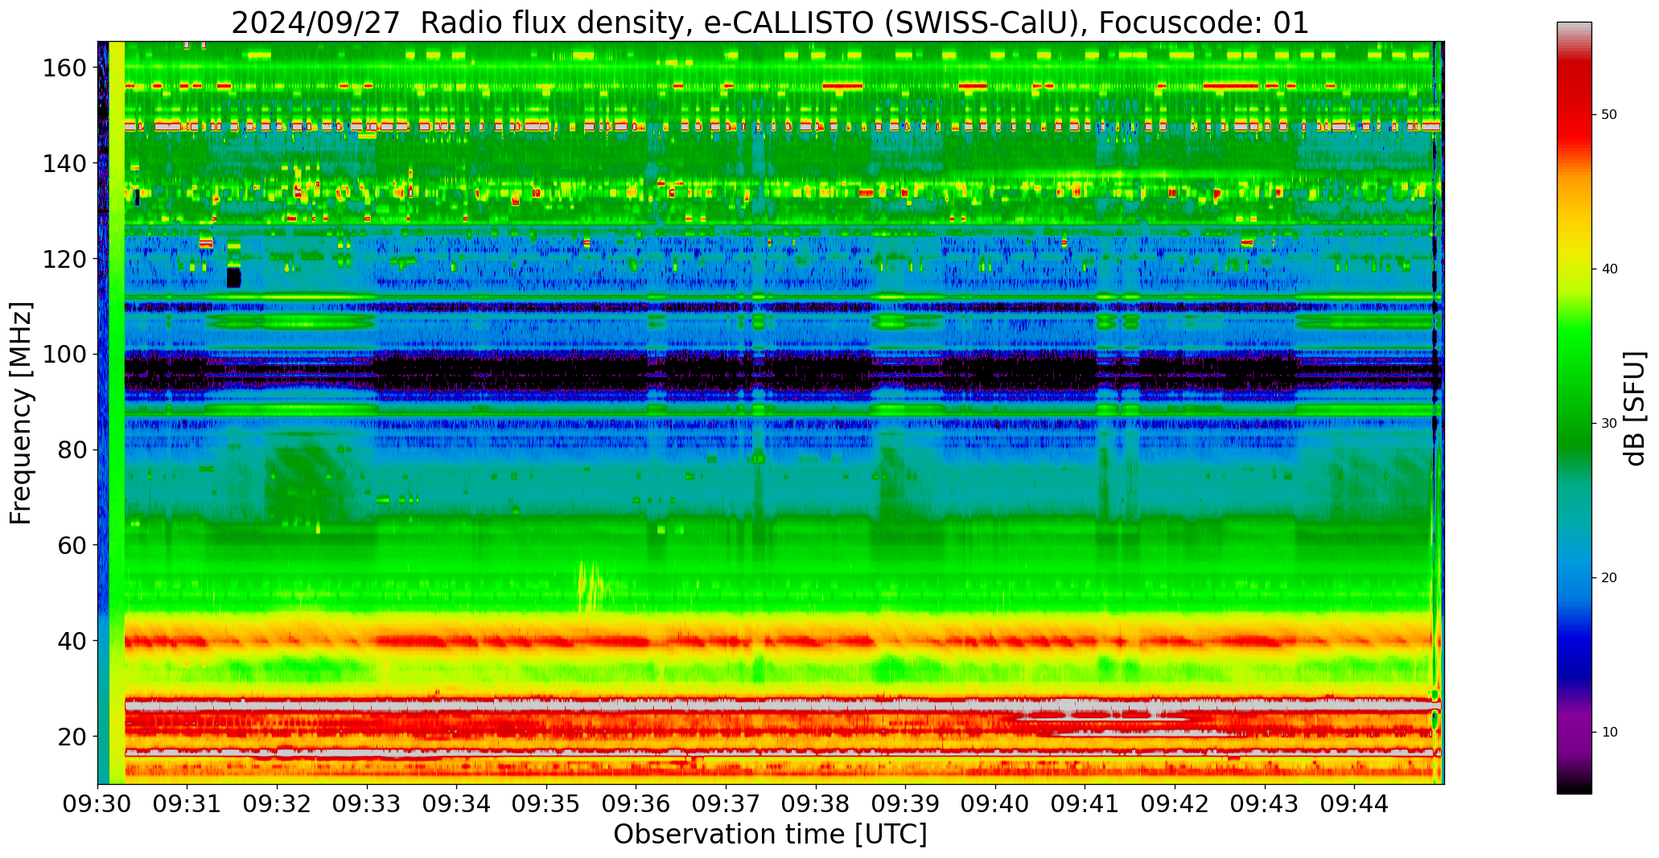Click the 09:32 time tick label
This screenshot has width=1659, height=858.
[x=278, y=803]
